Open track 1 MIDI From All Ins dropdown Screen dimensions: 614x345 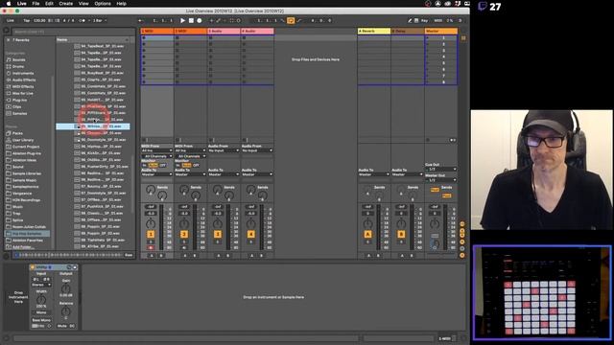(156, 150)
